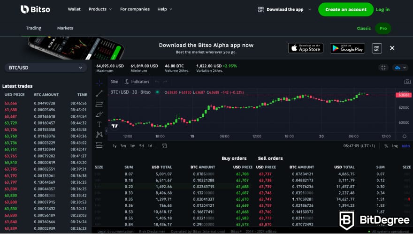Image resolution: width=413 pixels, height=234 pixels.
Task: Click the TradingView logo on chart
Action: (115, 126)
